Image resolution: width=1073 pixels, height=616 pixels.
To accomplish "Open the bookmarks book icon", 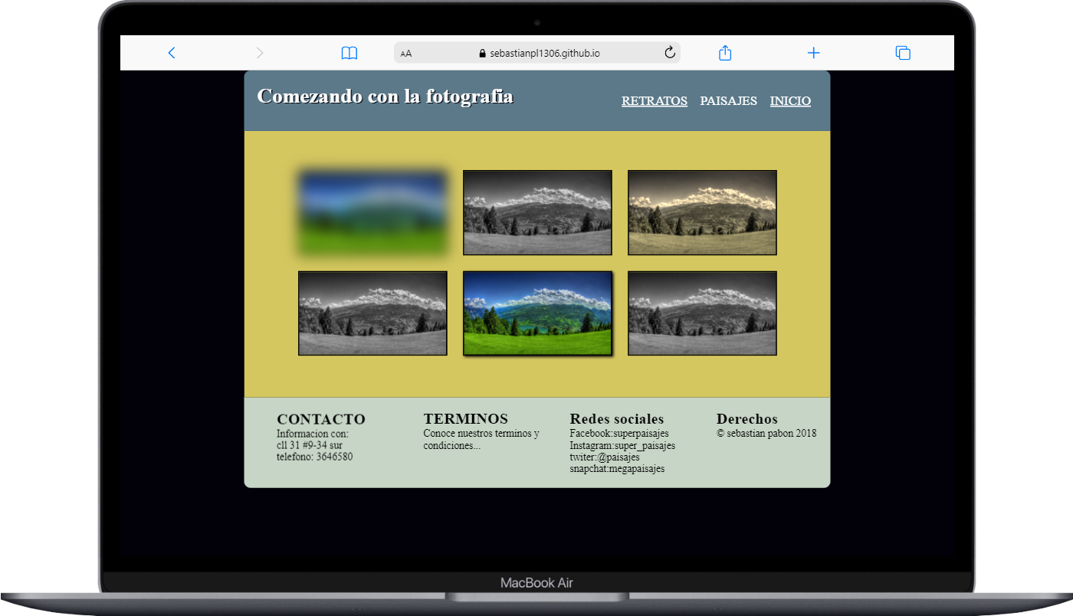I will pyautogui.click(x=349, y=53).
